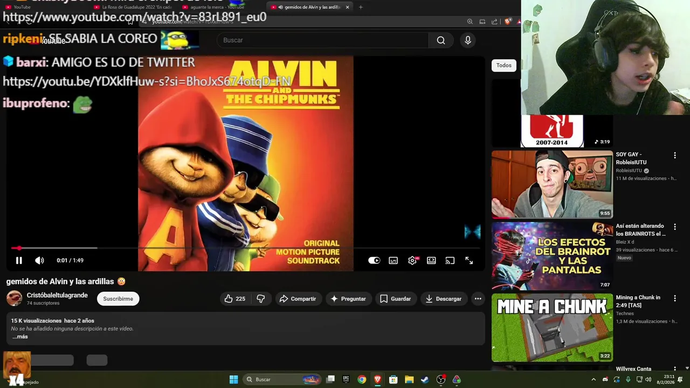This screenshot has height=388, width=690.
Task: Click the Compartir share button
Action: click(298, 299)
